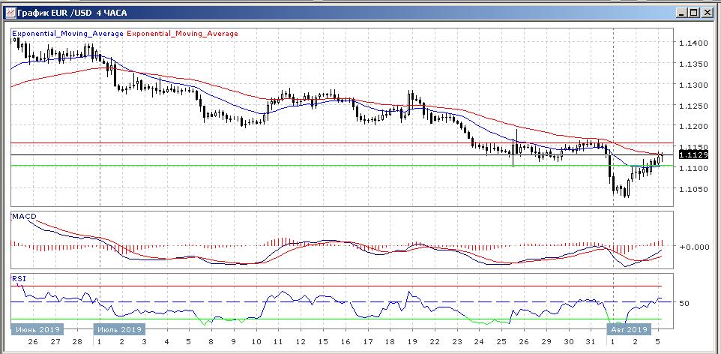Maximize the EUR/USD chart window
This screenshot has width=721, height=354.
tap(694, 12)
